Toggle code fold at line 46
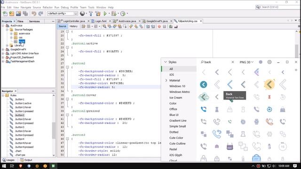Viewport: 301px width, 169px height. click(67, 139)
